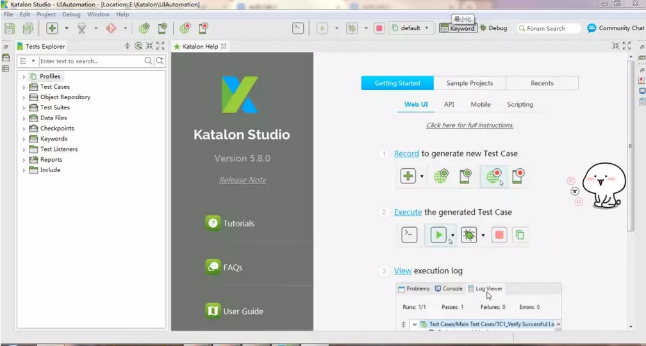
Task: Click the green Run icon in step 2 illustration
Action: coord(438,235)
